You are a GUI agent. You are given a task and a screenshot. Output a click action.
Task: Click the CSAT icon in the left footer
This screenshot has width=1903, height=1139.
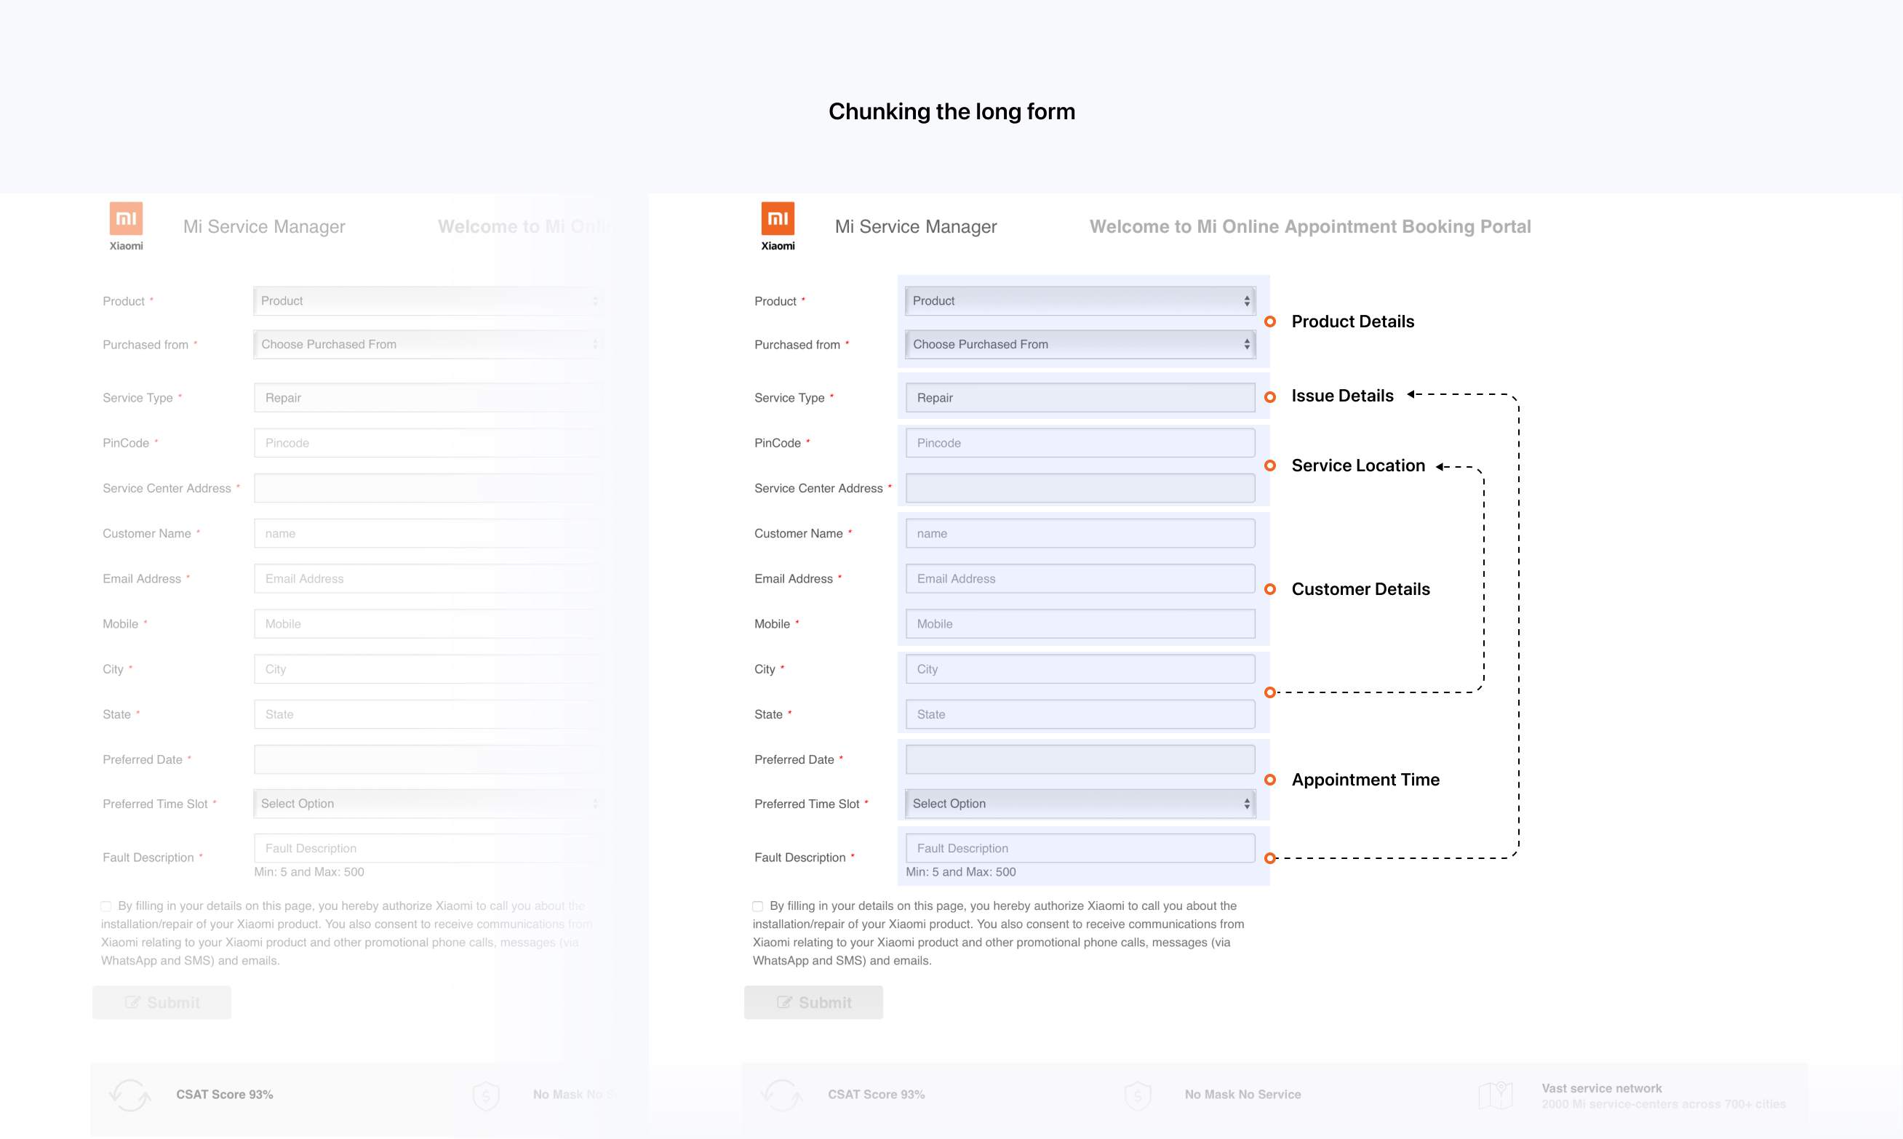[x=129, y=1095]
